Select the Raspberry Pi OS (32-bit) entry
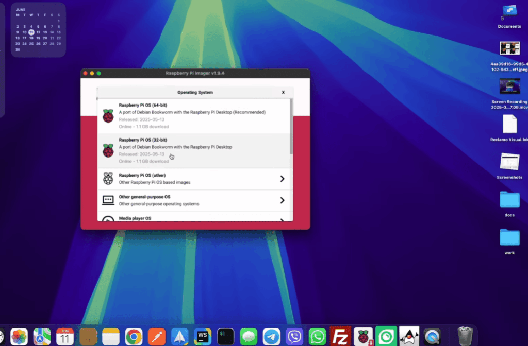Viewport: 528px width, 346px height. [x=191, y=149]
